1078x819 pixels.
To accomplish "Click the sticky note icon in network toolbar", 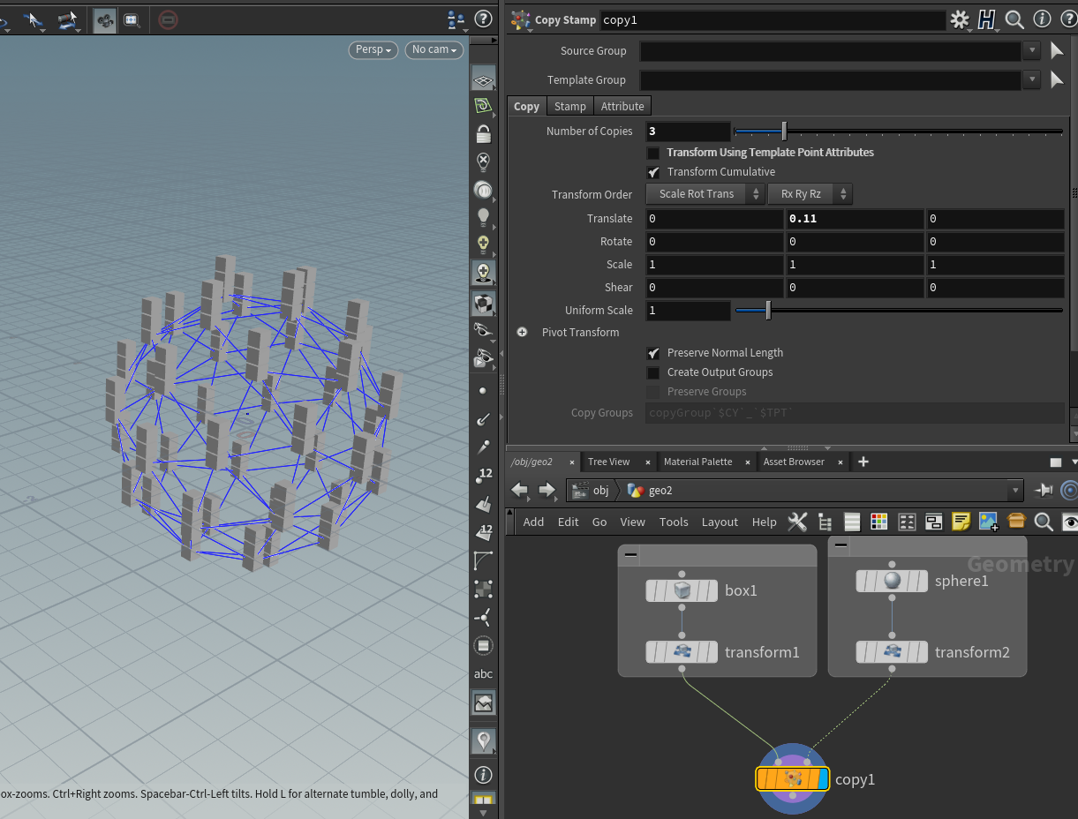I will pos(961,522).
